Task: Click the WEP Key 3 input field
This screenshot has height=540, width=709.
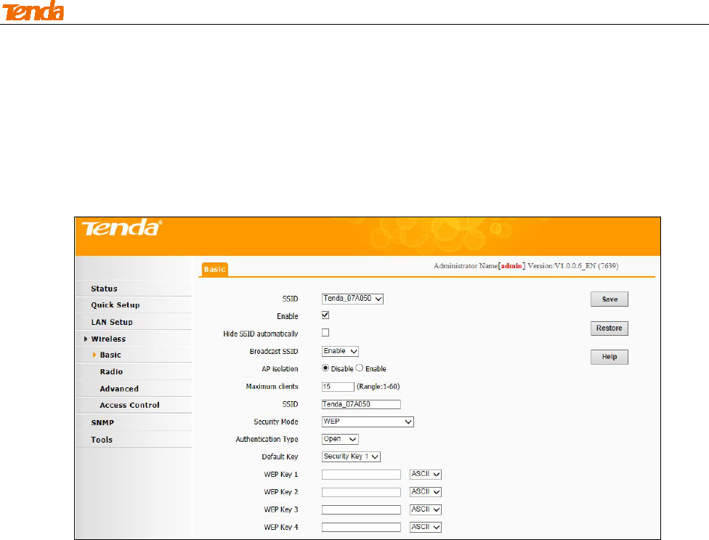Action: point(361,509)
